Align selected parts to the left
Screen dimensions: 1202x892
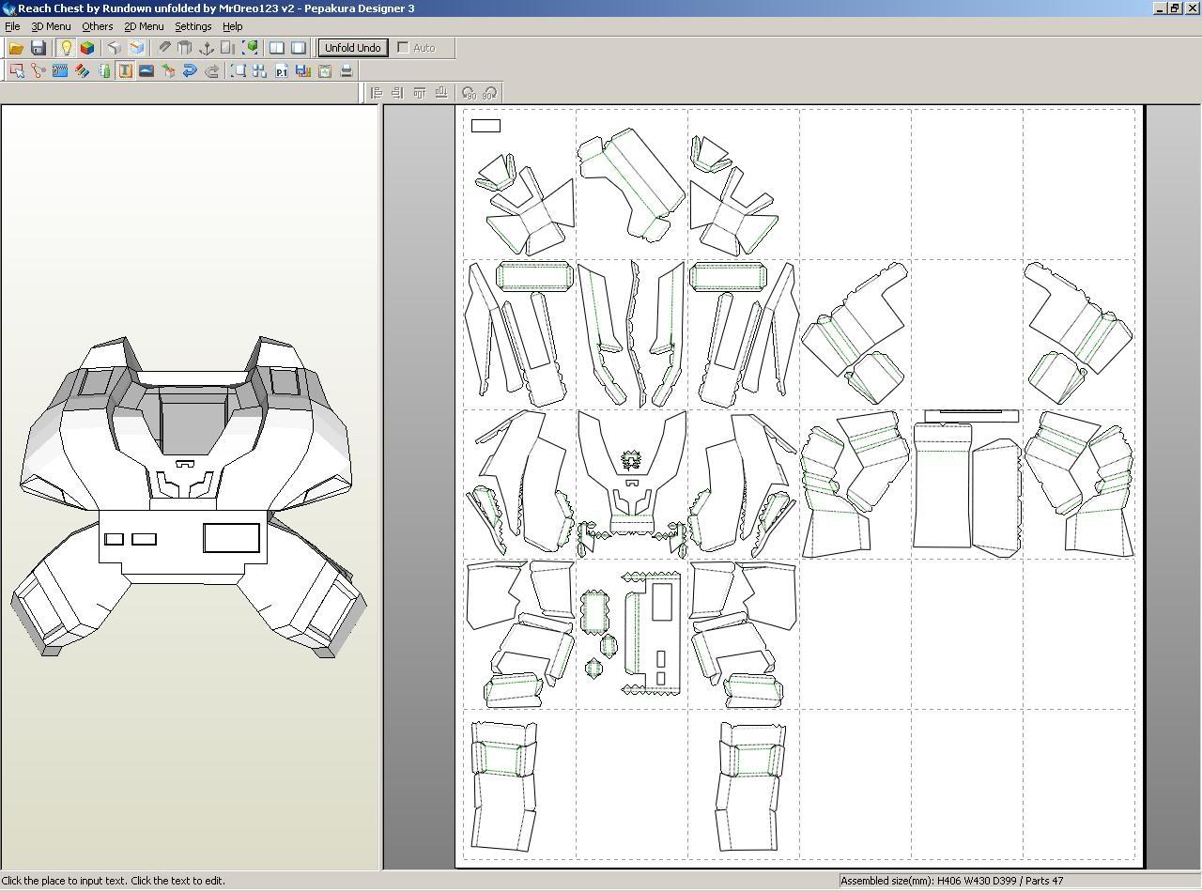point(377,93)
